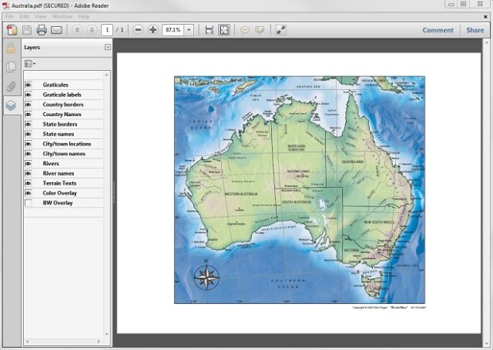Zoom out using the minus button
493x350 pixels.
[138, 30]
